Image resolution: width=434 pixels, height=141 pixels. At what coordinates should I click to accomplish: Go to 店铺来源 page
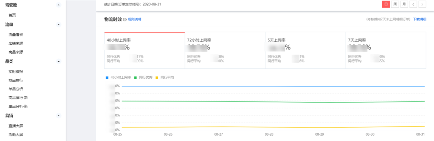[16, 43]
